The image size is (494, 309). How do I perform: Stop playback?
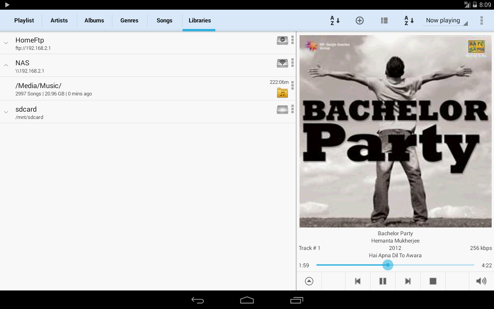click(433, 281)
